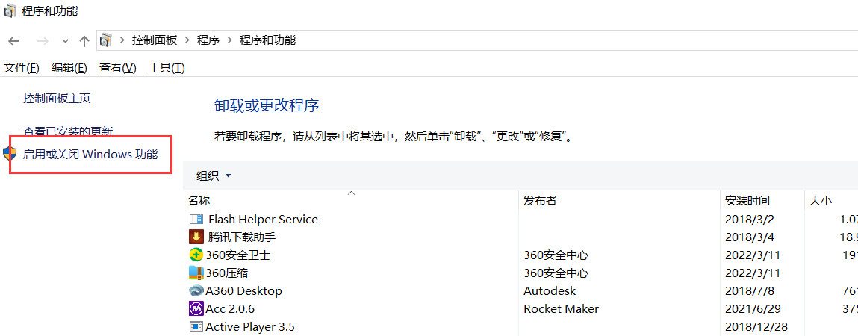The height and width of the screenshot is (336, 858).
Task: Open 查看已安装的更新 link
Action: [68, 132]
